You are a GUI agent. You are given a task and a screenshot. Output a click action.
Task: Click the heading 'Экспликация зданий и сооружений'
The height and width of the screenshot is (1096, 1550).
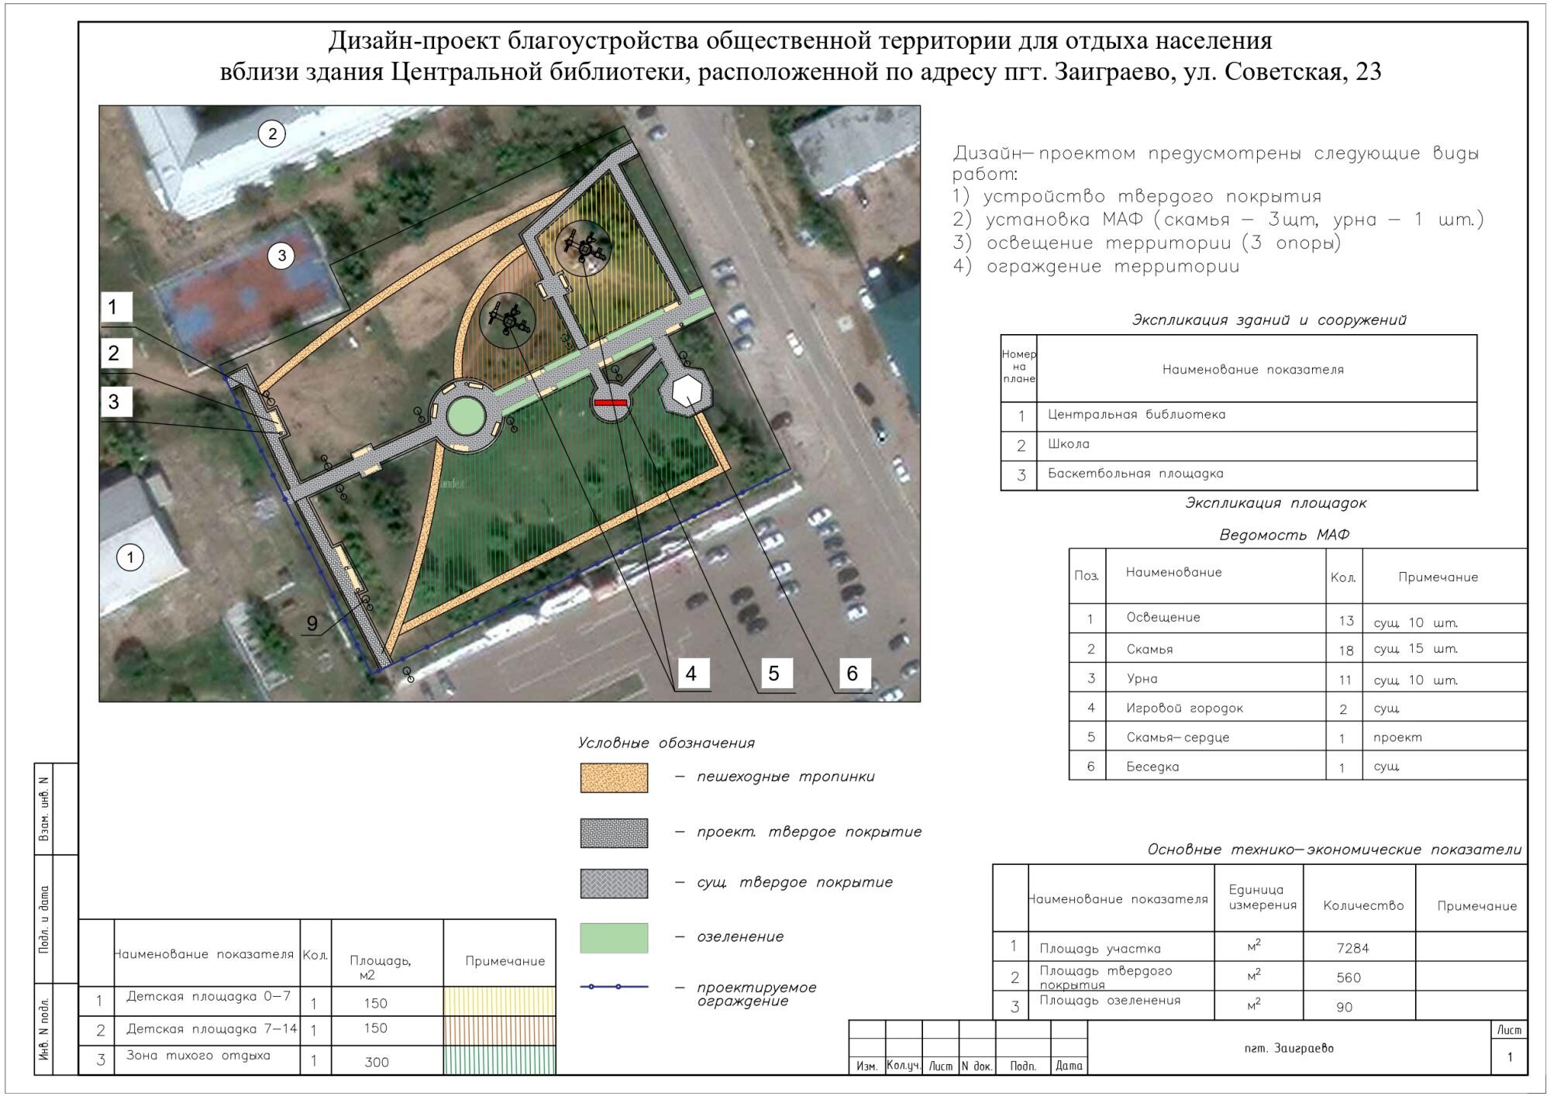click(x=1269, y=319)
